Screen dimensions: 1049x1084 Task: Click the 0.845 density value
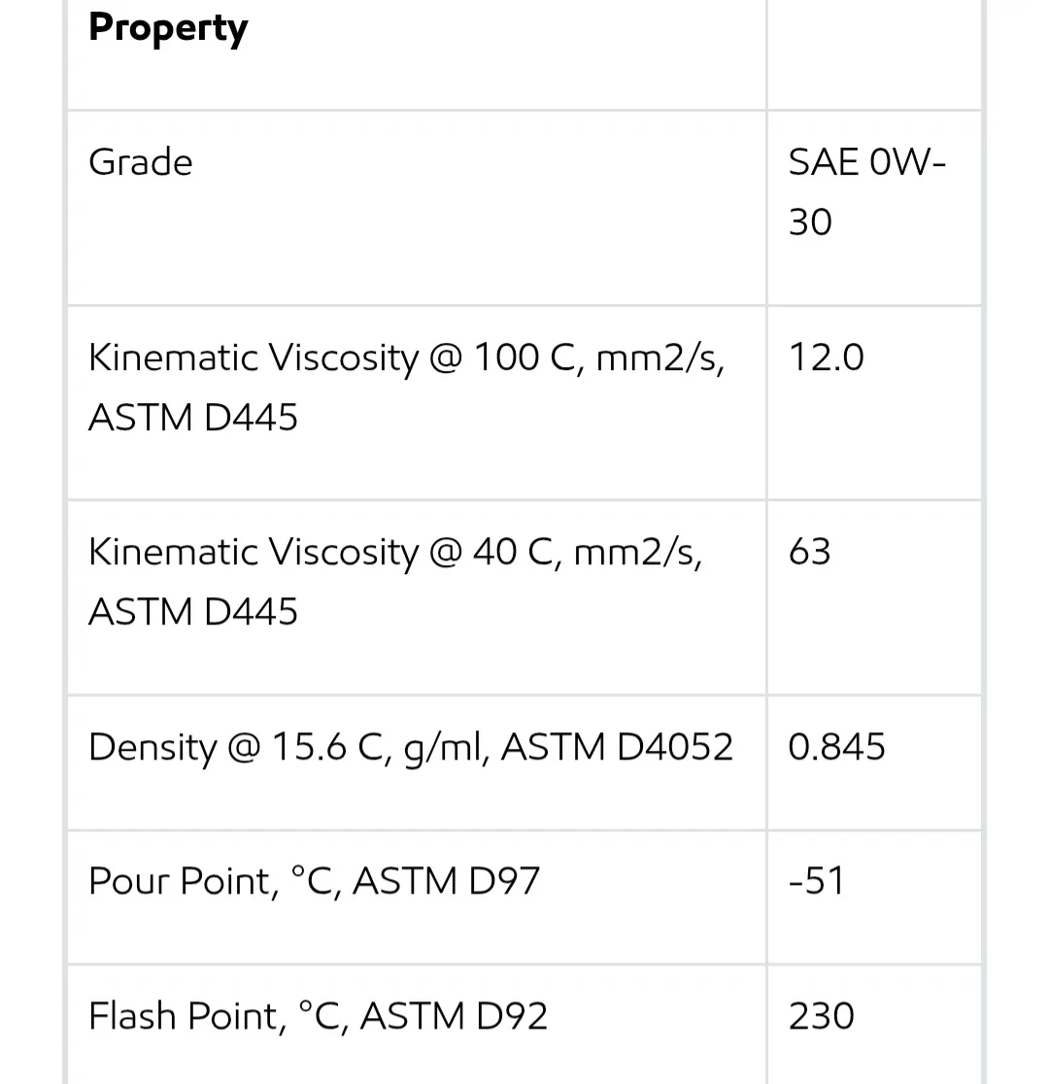tap(836, 747)
